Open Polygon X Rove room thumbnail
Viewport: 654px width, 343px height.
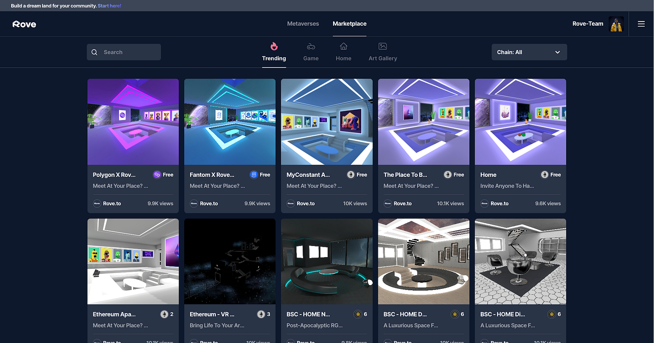pyautogui.click(x=133, y=122)
